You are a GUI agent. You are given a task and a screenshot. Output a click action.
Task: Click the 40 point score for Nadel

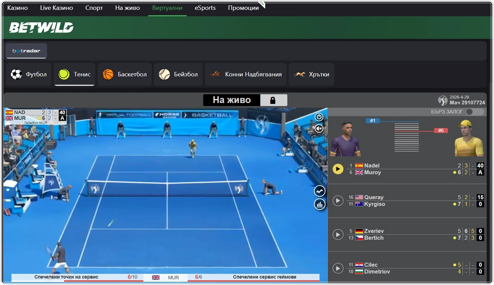[480, 166]
